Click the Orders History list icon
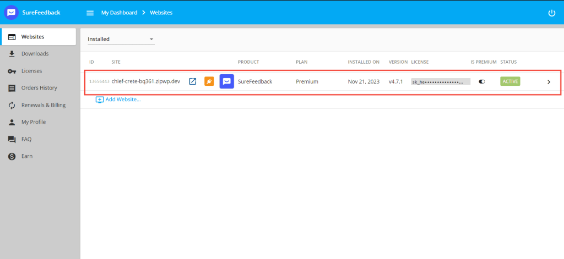The image size is (564, 259). 12,88
